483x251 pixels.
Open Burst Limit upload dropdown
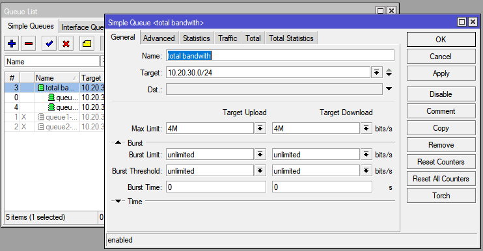(x=260, y=154)
